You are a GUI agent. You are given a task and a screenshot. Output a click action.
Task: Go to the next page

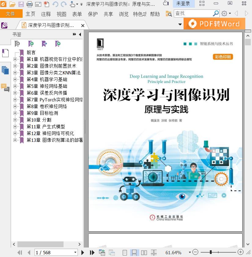pyautogui.click(x=83, y=253)
